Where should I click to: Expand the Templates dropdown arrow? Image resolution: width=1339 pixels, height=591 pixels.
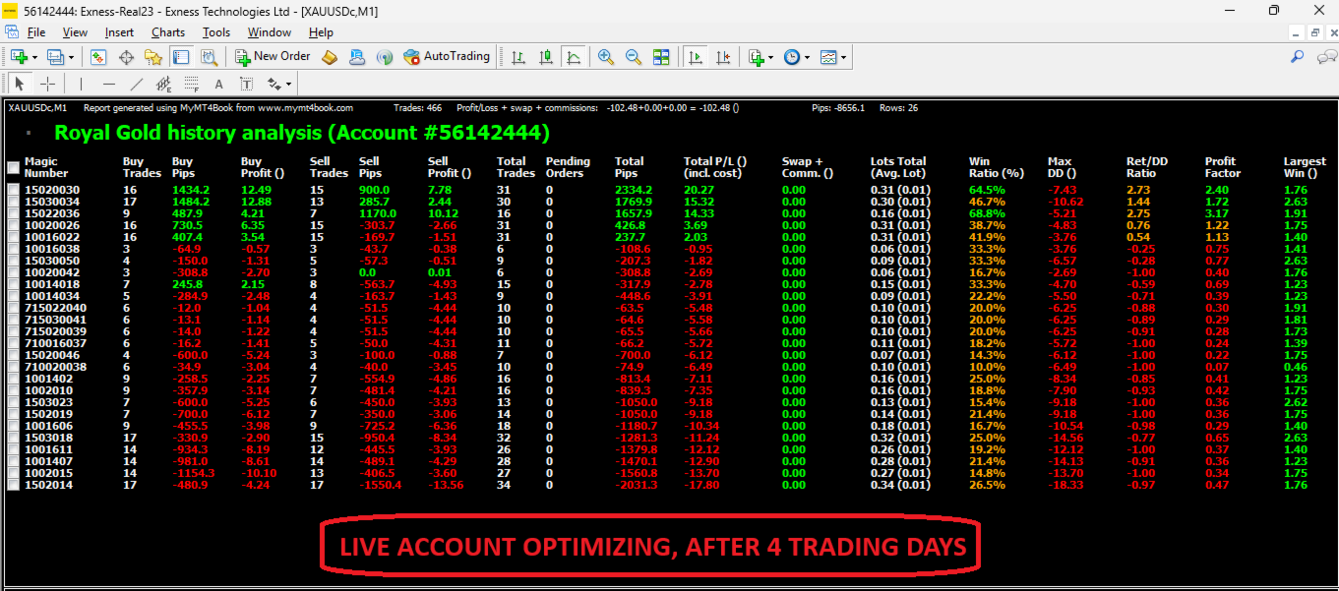844,57
